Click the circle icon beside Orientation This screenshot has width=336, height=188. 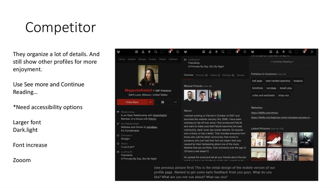[x=118, y=135]
